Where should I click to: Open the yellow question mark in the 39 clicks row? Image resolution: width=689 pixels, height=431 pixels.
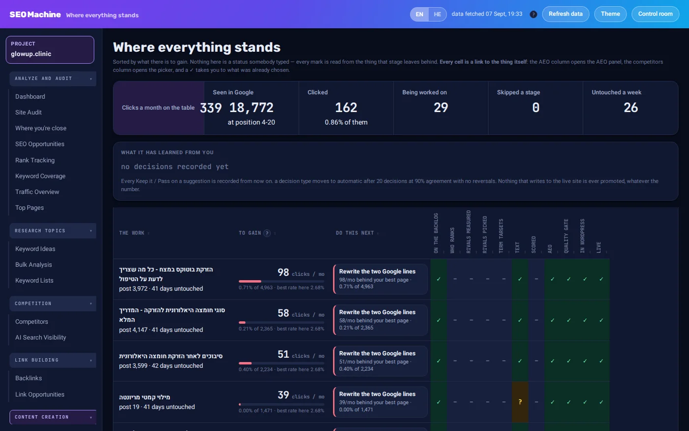[520, 402]
